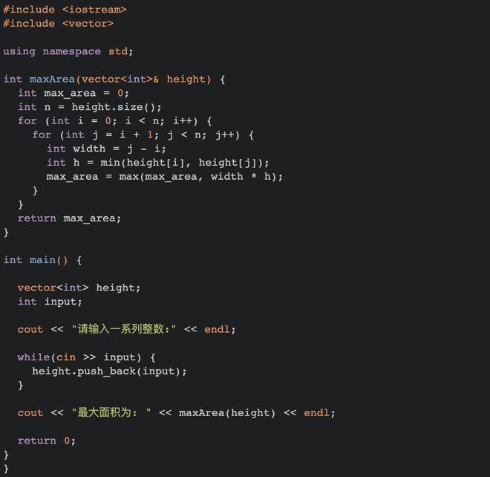Image resolution: width=490 pixels, height=477 pixels.
Task: Click the #include <iostream> line
Action: coord(65,10)
